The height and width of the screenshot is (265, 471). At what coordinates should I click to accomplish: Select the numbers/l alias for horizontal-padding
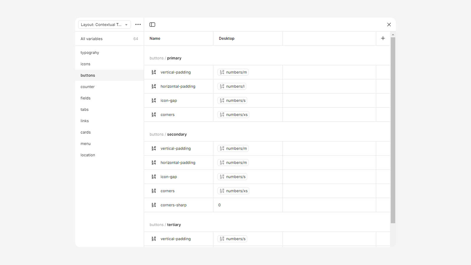click(x=232, y=87)
